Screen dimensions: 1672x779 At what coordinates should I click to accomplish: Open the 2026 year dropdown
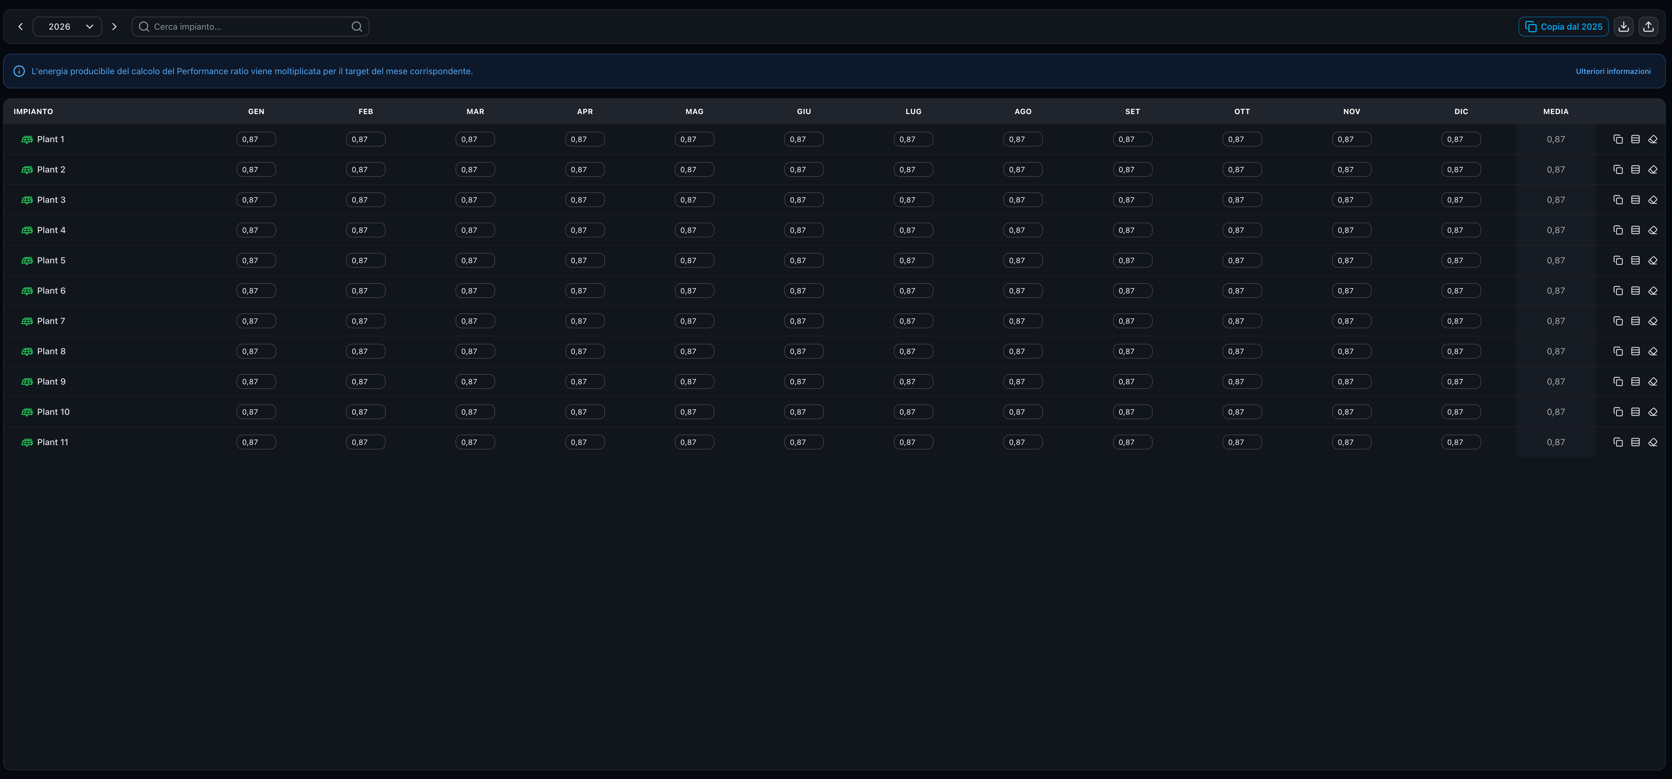tap(67, 27)
